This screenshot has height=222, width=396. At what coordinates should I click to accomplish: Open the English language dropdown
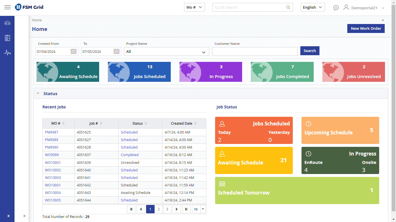[313, 7]
